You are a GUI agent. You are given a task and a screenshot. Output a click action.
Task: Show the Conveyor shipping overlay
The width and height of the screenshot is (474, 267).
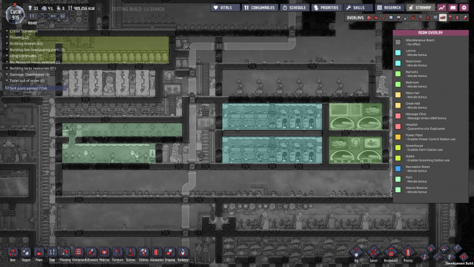click(465, 17)
